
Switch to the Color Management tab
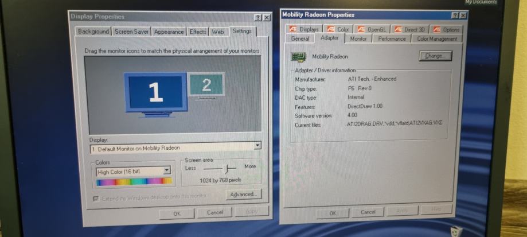click(437, 38)
